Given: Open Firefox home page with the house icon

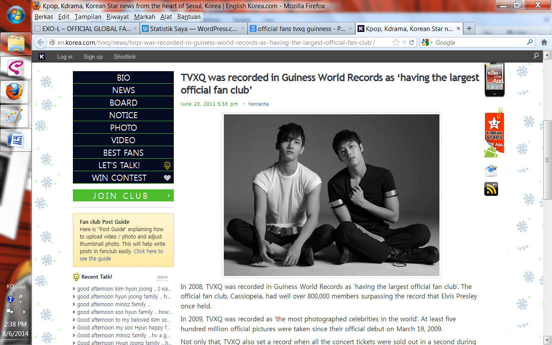Looking at the screenshot, I should pos(544,42).
